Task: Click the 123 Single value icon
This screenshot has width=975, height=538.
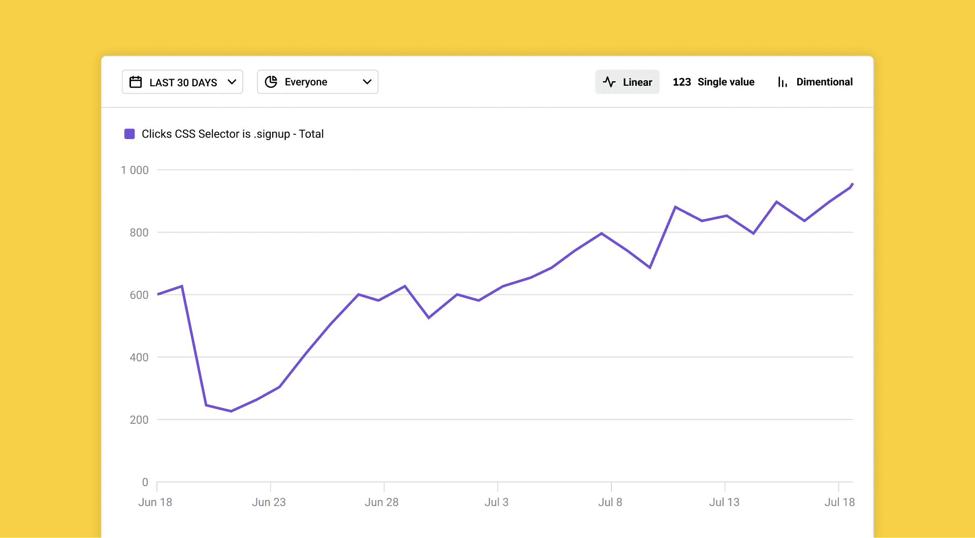Action: (681, 82)
